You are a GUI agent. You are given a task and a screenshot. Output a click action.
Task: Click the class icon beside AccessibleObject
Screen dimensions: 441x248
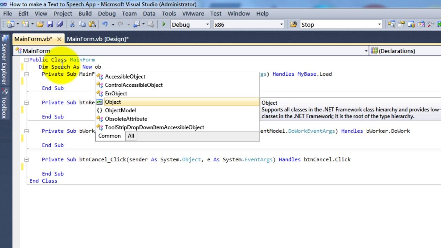click(x=100, y=76)
